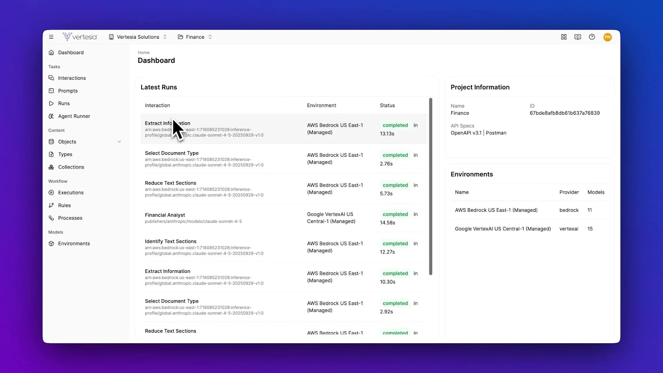This screenshot has height=373, width=663.
Task: Click the Processes icon
Action: click(x=51, y=218)
